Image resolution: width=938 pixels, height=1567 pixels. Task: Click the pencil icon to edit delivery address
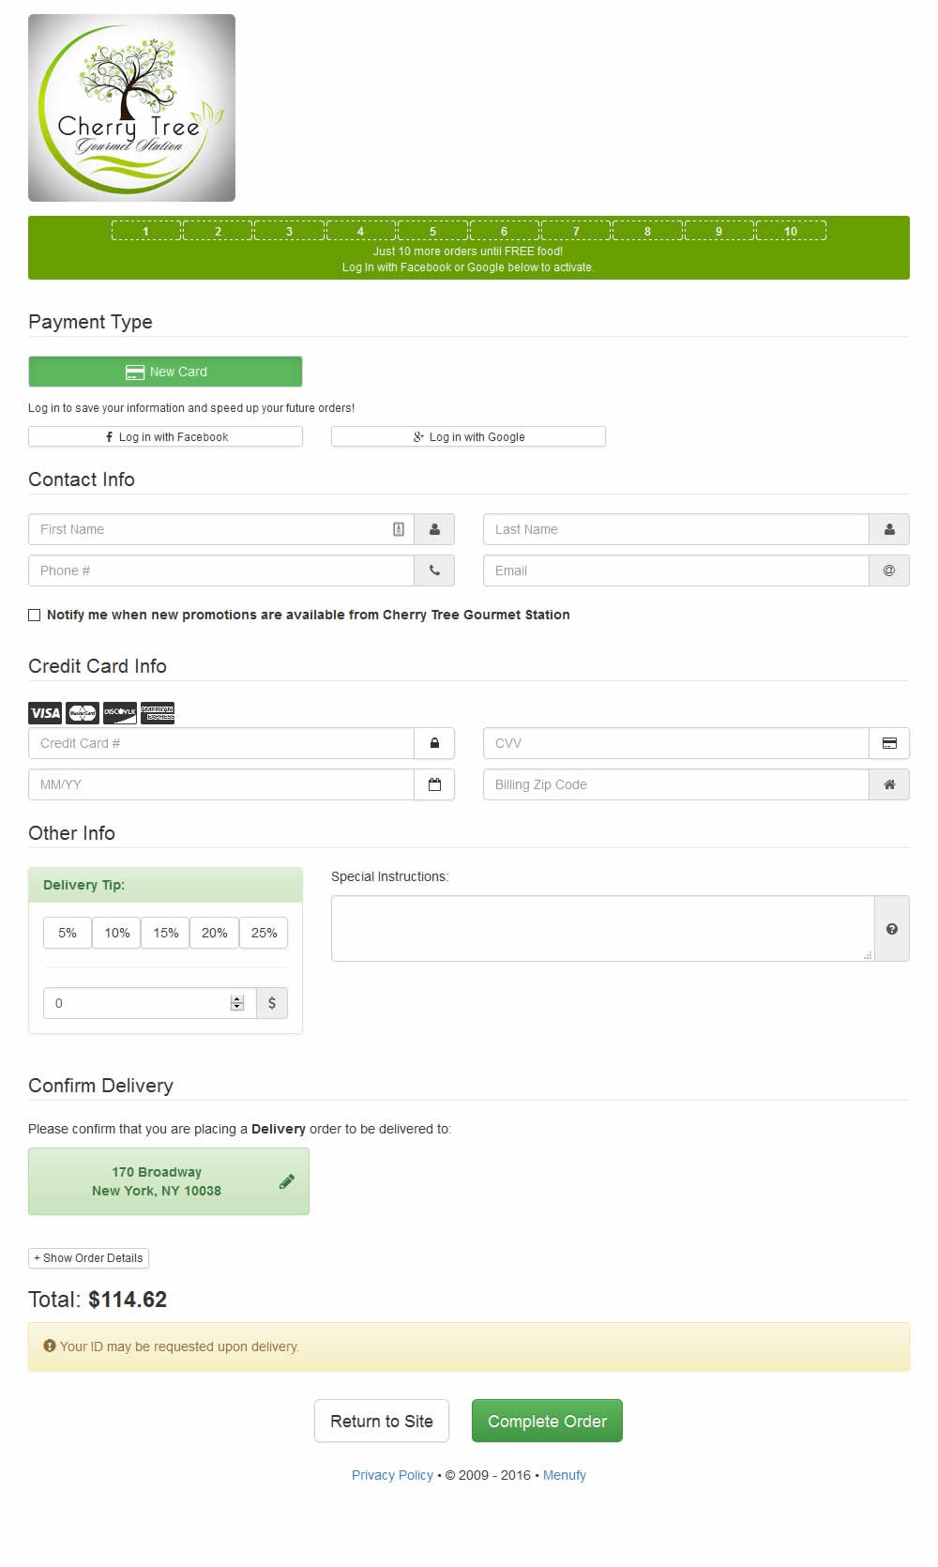coord(287,1181)
